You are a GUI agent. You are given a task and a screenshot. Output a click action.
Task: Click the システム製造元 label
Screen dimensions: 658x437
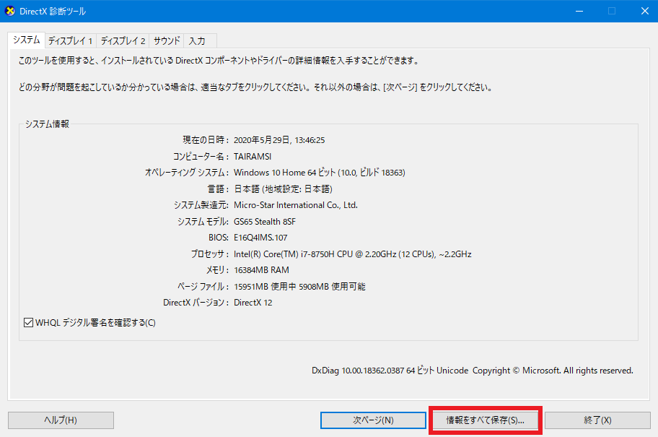[201, 205]
